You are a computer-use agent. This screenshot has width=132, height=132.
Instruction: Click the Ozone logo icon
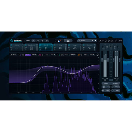click(12, 40)
